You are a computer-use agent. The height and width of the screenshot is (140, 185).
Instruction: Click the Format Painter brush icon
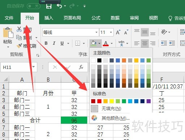pos(19,46)
